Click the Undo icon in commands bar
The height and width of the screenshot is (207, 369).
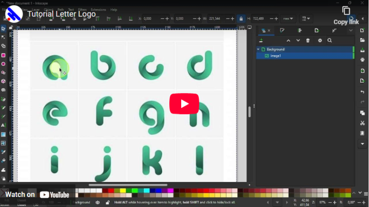(x=363, y=92)
